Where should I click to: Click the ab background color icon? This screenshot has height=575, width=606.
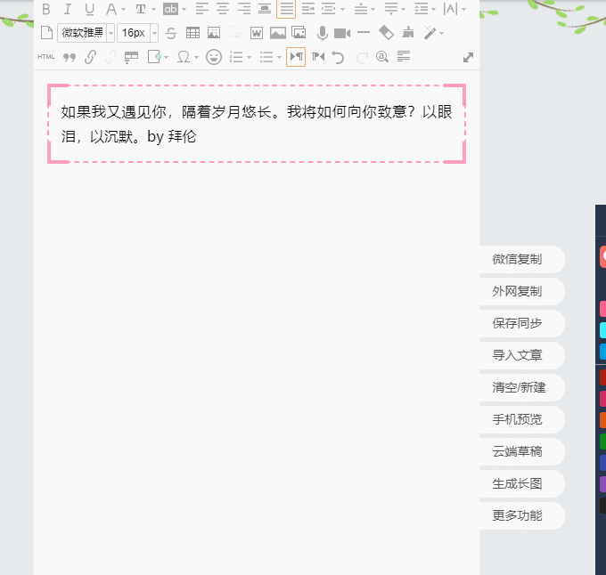pos(170,9)
